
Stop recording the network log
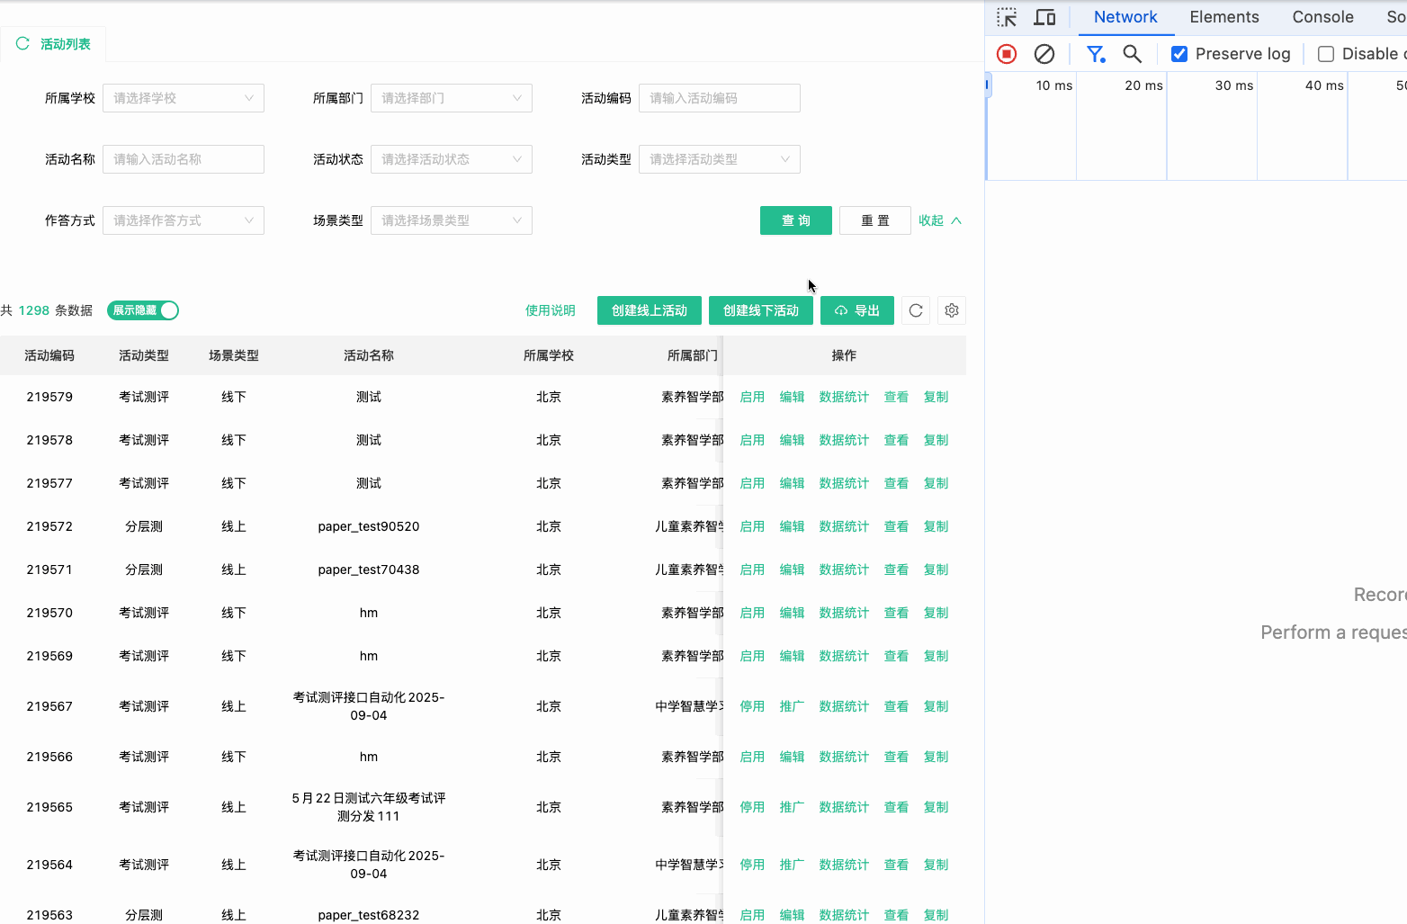pyautogui.click(x=1006, y=54)
